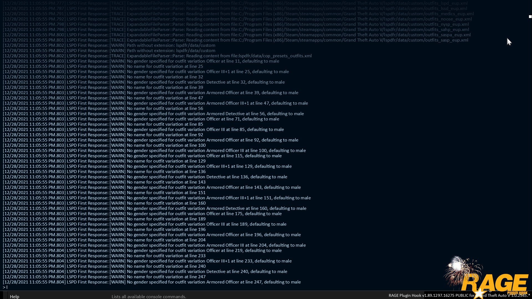
Task: Click the first 'Path without extension' warning line
Action: click(109, 45)
